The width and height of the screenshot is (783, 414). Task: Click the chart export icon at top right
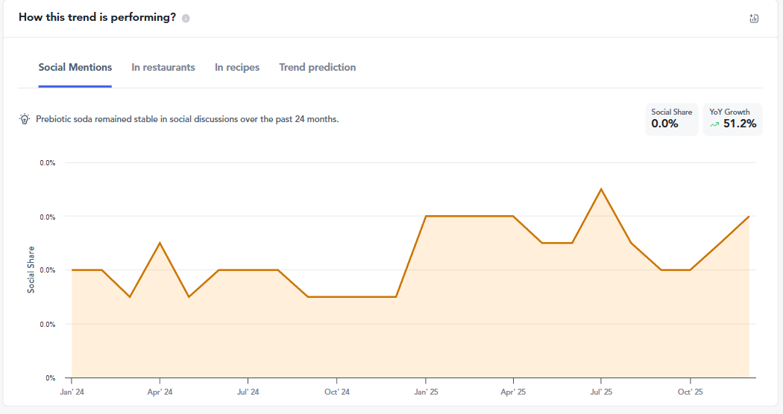[754, 19]
